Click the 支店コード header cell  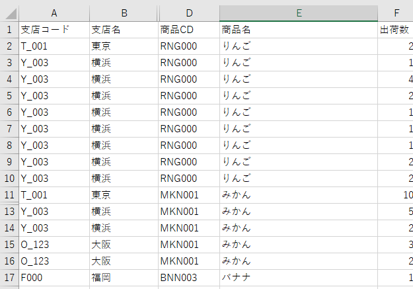[54, 30]
